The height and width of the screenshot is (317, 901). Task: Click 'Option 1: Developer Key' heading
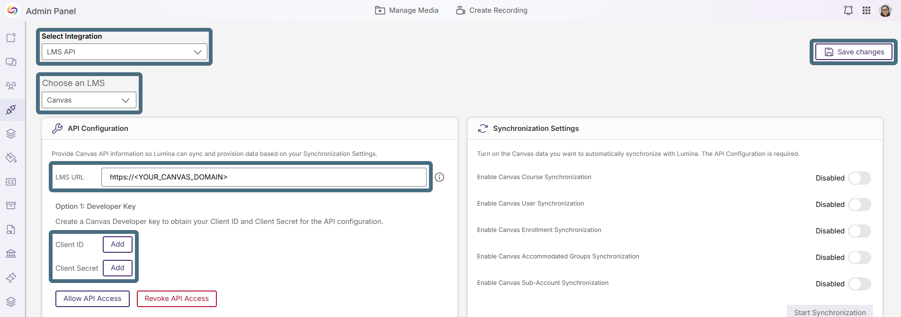(96, 206)
